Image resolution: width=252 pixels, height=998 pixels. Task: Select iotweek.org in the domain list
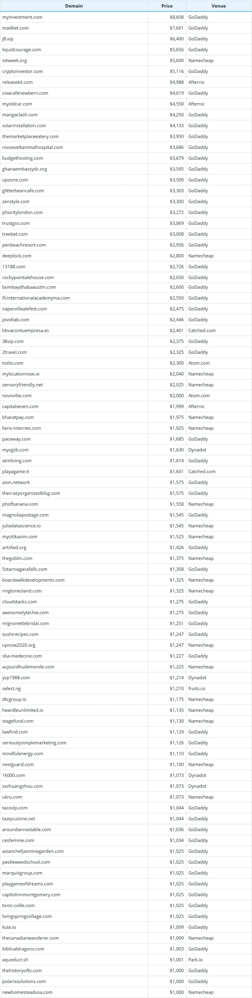(15, 60)
